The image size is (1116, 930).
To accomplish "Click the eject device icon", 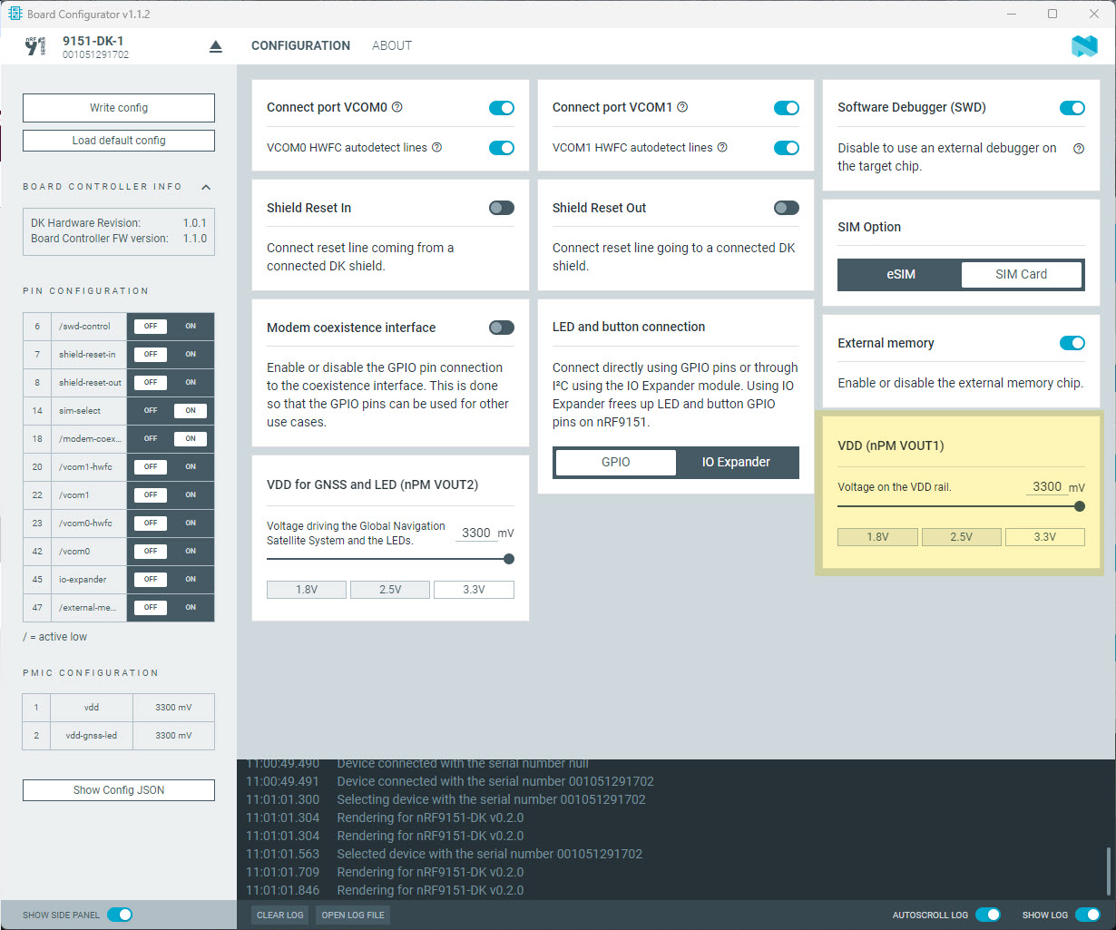I will coord(215,46).
